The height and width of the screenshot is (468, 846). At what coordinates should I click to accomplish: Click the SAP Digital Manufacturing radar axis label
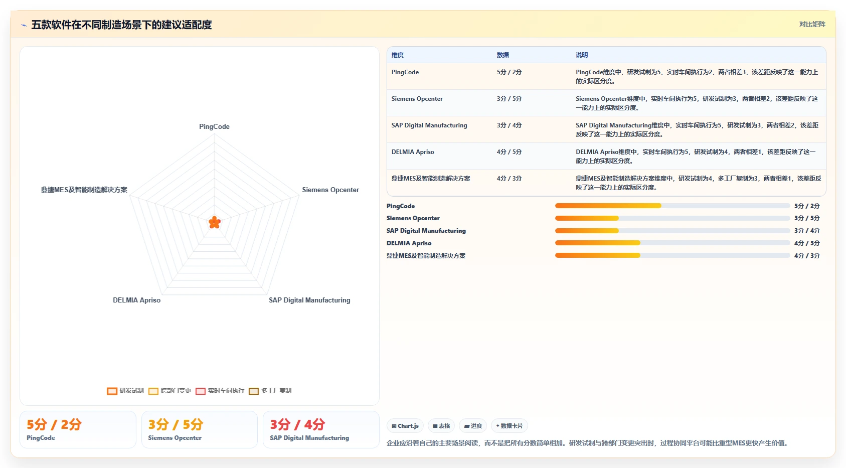pyautogui.click(x=309, y=300)
